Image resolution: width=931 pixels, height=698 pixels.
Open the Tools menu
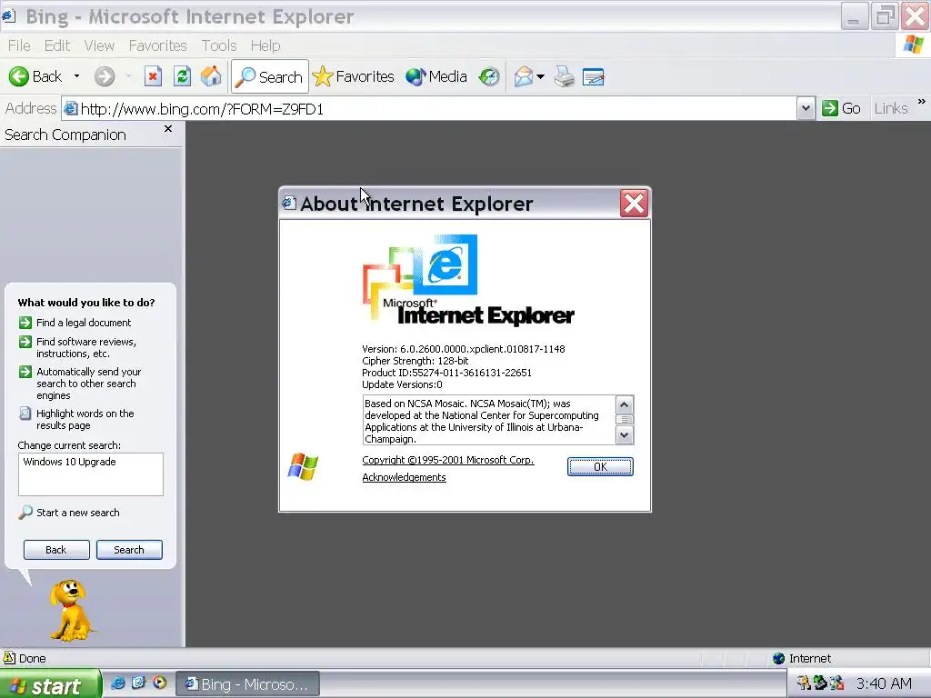pyautogui.click(x=219, y=45)
